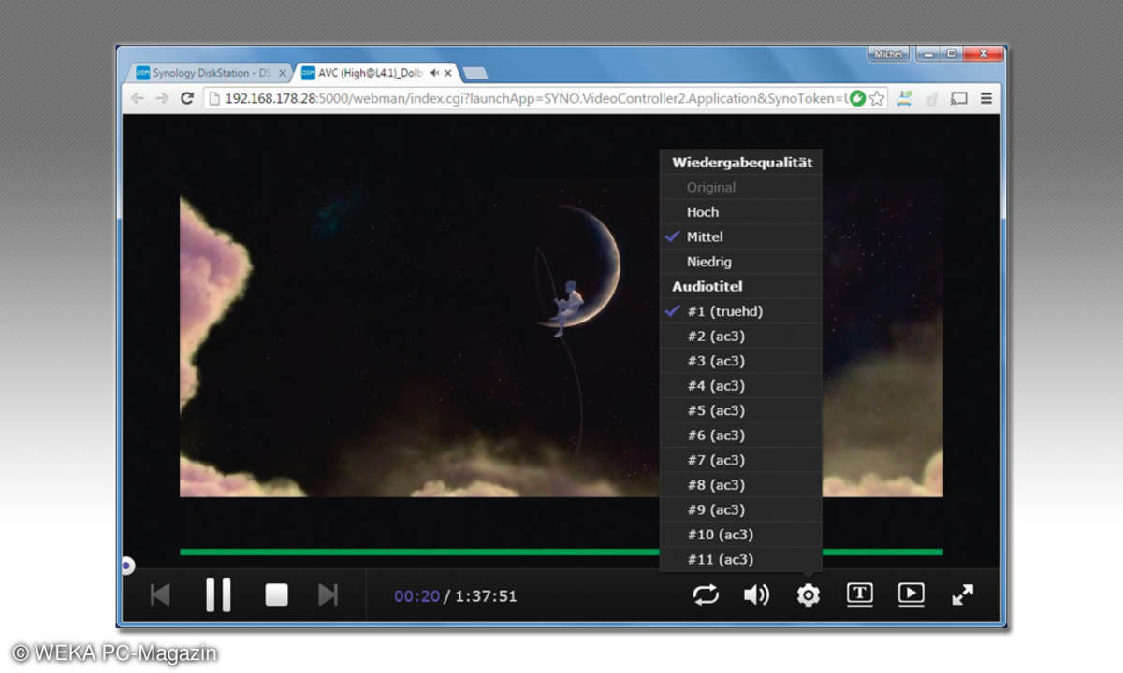Open the subtitle options icon
The width and height of the screenshot is (1123, 673).
tap(860, 594)
